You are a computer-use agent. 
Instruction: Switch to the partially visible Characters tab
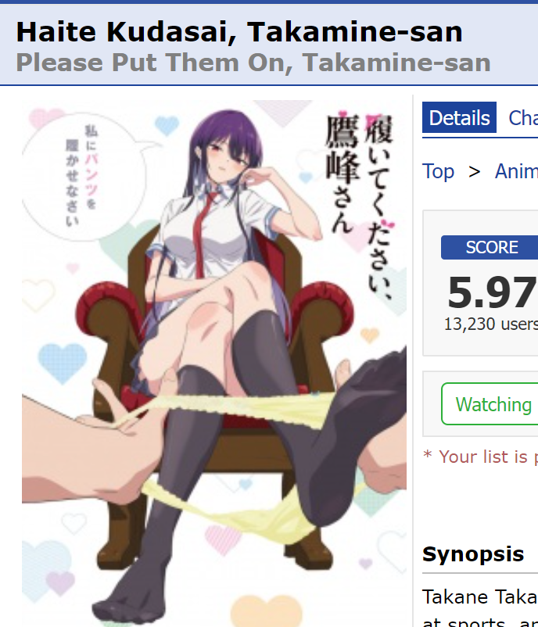click(x=523, y=117)
